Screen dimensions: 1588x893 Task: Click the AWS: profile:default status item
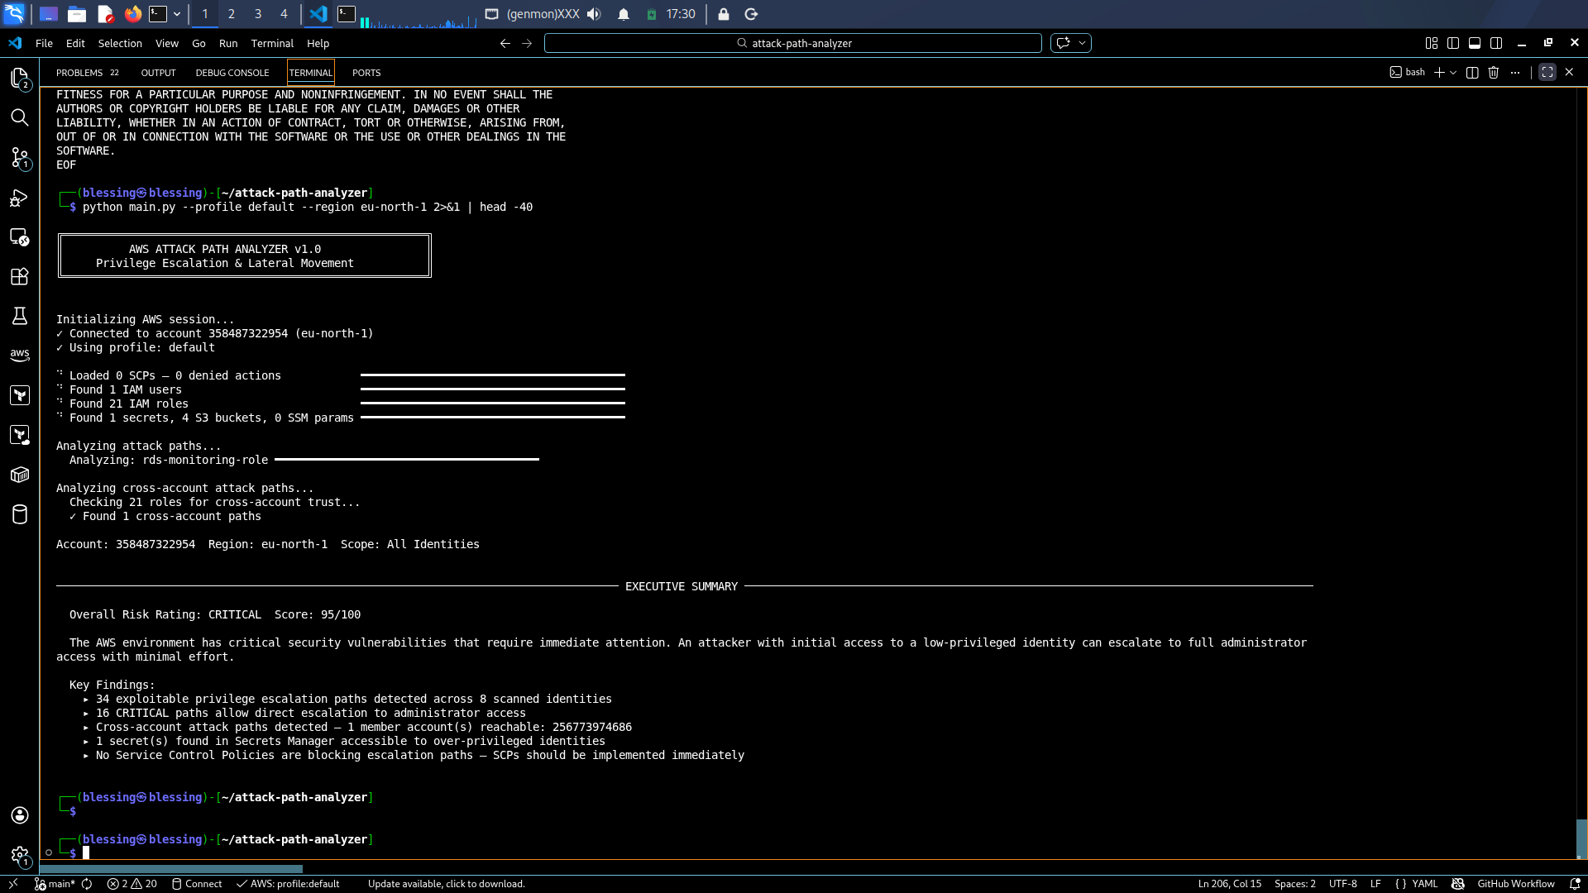point(288,884)
